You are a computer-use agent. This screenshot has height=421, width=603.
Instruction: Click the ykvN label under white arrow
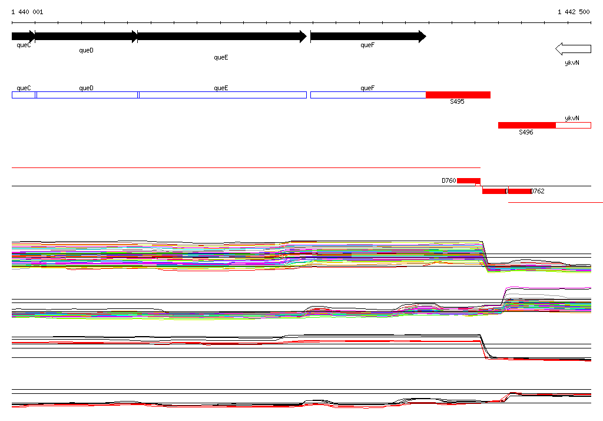[x=572, y=63]
